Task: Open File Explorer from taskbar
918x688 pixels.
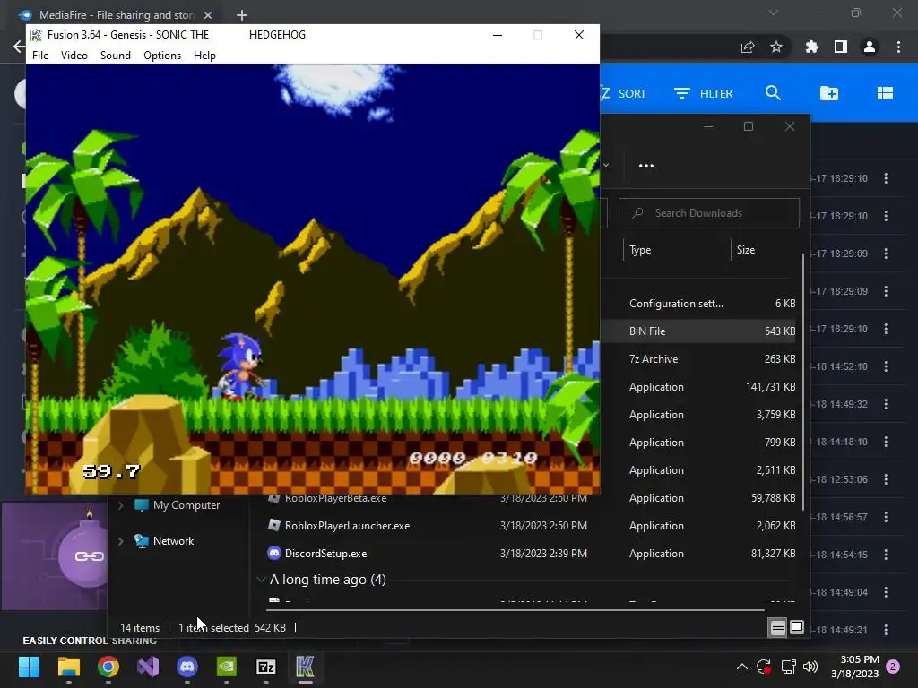Action: pos(68,666)
